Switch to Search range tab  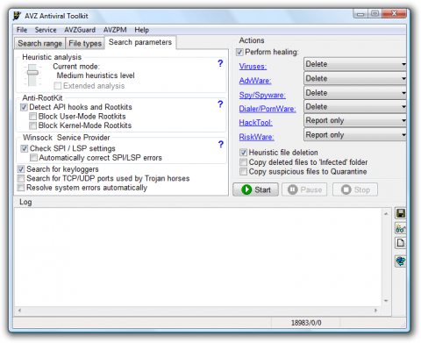pos(40,44)
